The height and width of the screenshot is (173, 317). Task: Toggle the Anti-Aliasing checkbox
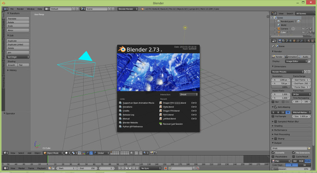pos(275,107)
